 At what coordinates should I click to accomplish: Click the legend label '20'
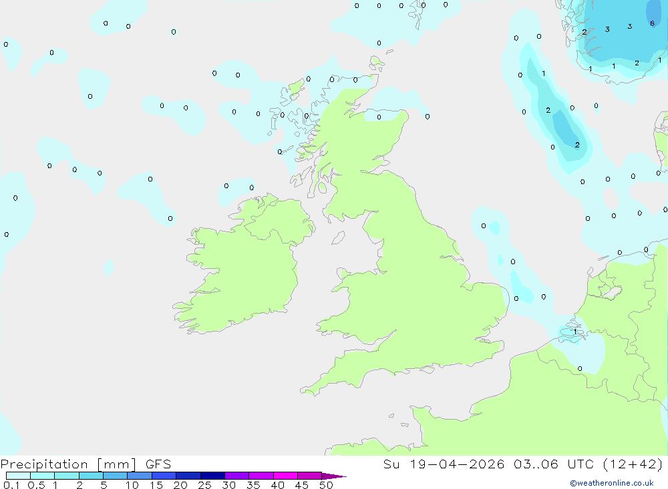[x=180, y=485]
